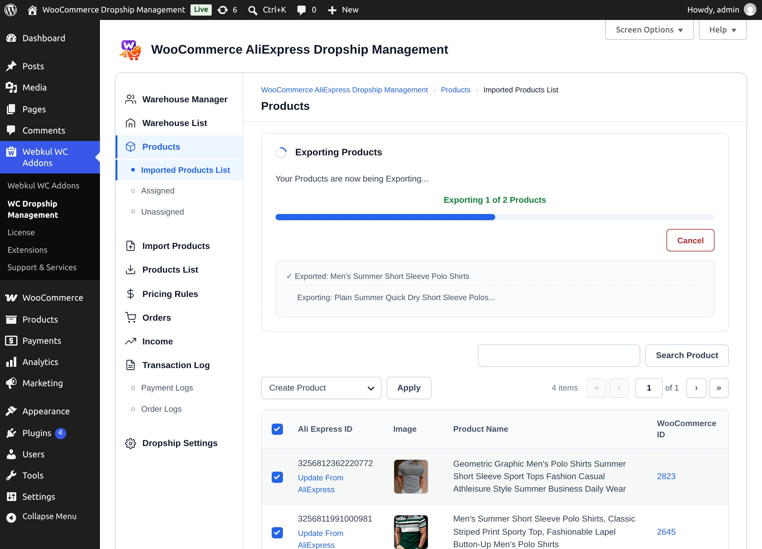
Task: Open the Dashboard gauge icon
Action: tap(11, 38)
